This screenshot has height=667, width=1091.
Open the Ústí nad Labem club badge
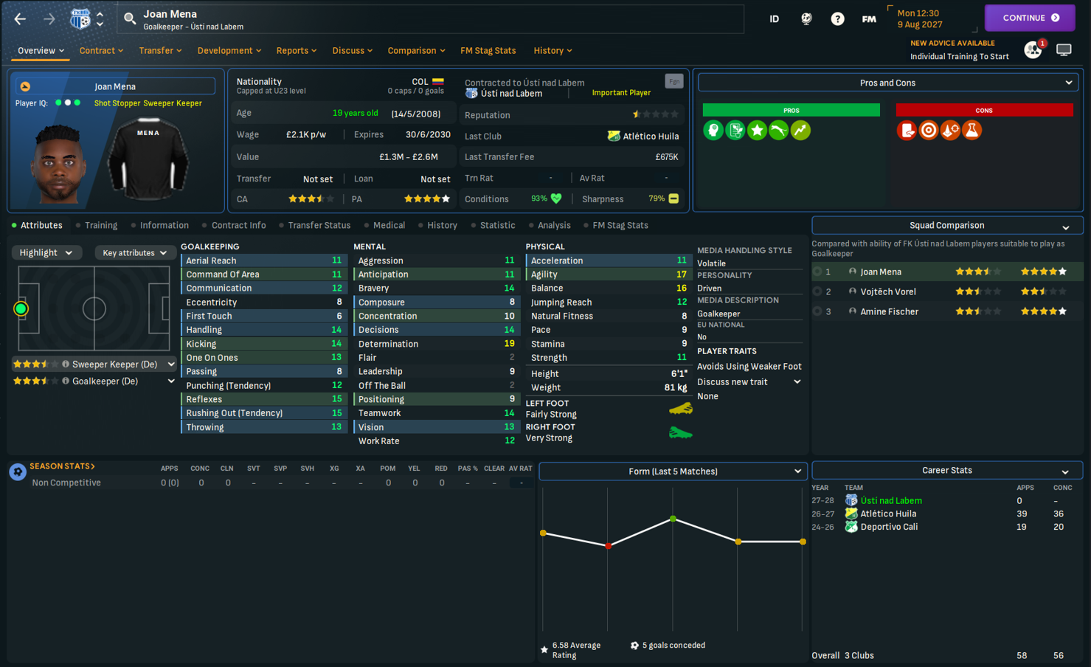(x=80, y=19)
